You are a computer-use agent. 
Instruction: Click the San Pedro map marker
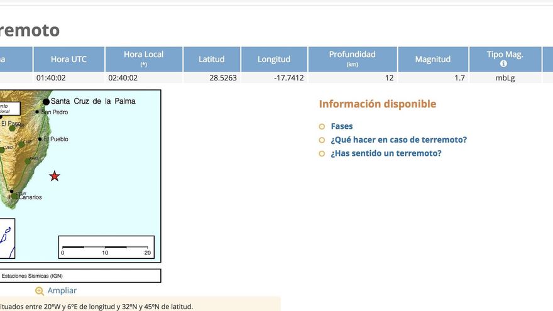click(x=38, y=112)
